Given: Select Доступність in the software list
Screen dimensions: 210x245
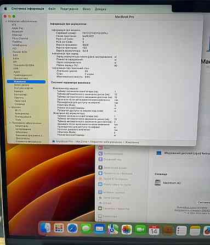Looking at the screenshot, I should coord(22,138).
